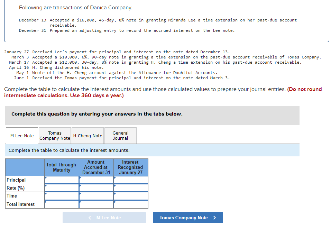The width and height of the screenshot is (331, 238).
Task: Expand the Principal row answer marker triangle
Action: pos(46,178)
